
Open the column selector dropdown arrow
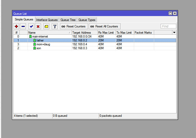pyautogui.click(x=174, y=32)
